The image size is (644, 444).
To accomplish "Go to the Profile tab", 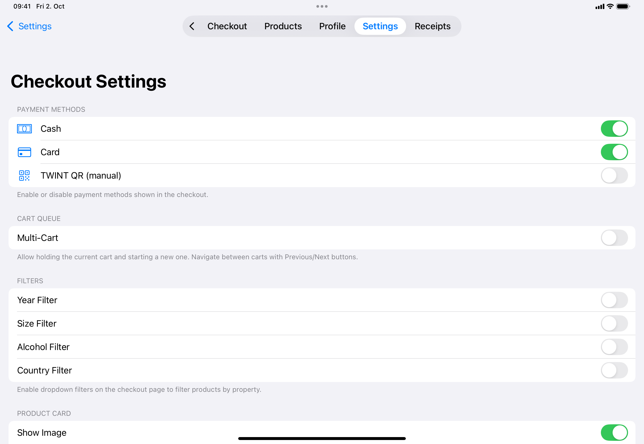I will point(332,26).
